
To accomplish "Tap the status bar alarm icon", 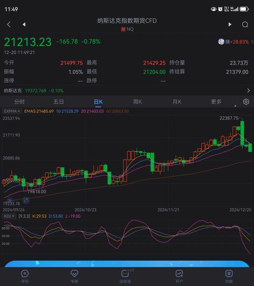I will pyautogui.click(x=220, y=9).
